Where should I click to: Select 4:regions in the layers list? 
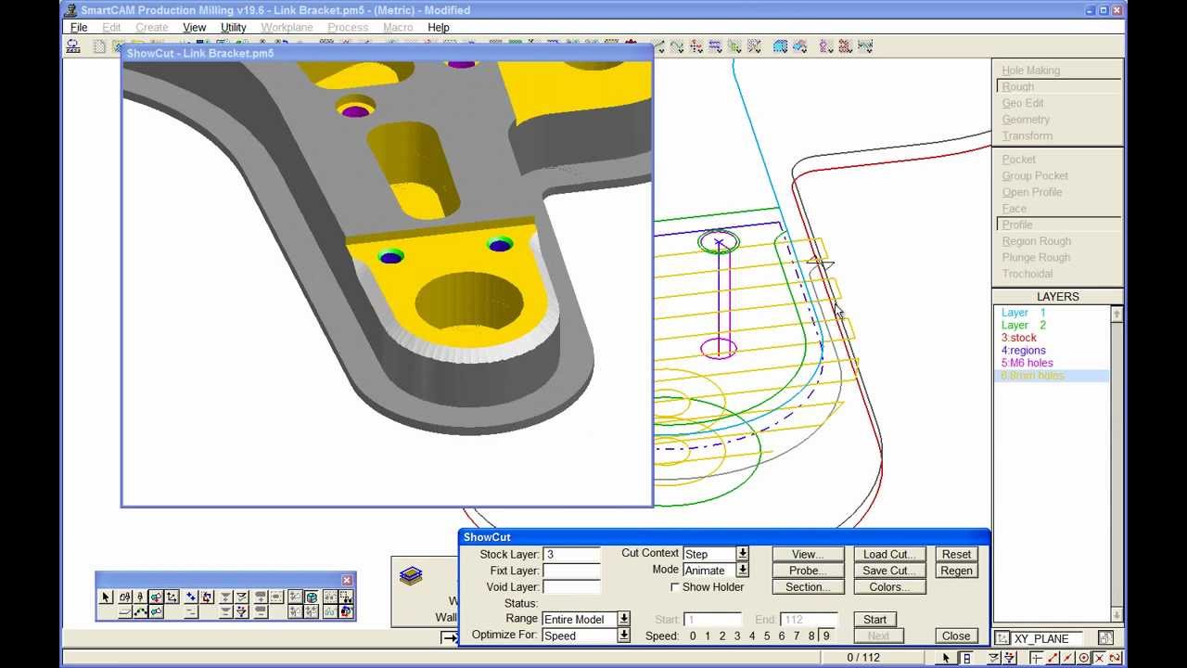tap(1024, 351)
